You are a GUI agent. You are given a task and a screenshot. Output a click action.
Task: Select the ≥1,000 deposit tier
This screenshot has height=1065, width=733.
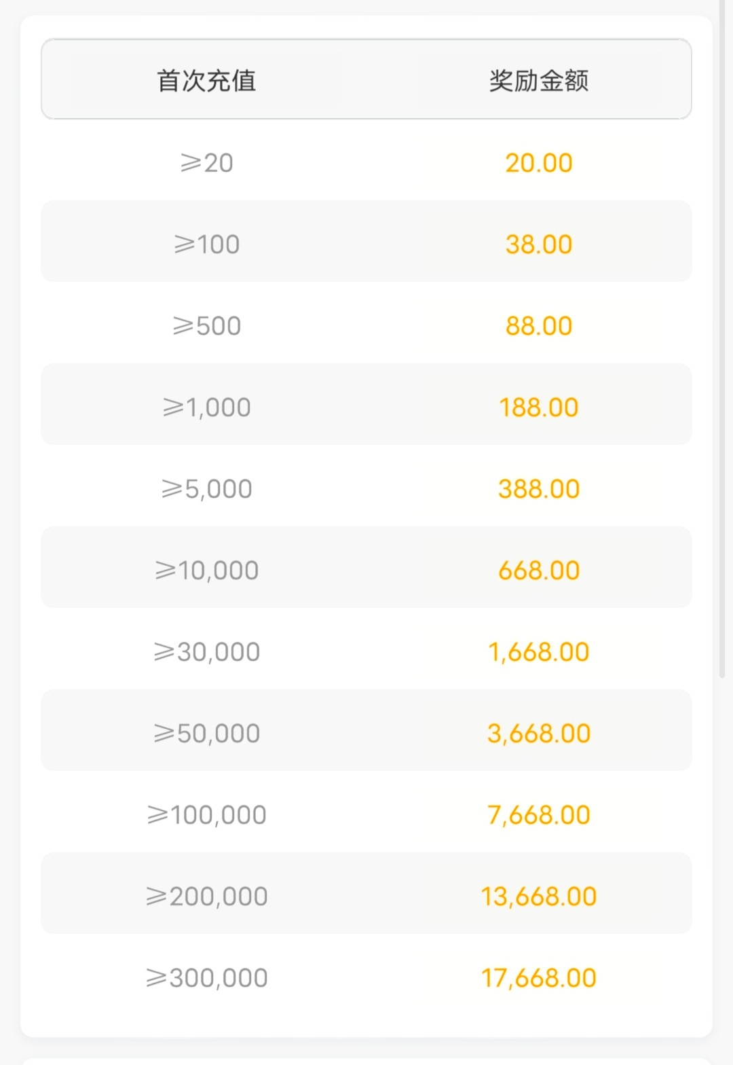[x=206, y=408]
